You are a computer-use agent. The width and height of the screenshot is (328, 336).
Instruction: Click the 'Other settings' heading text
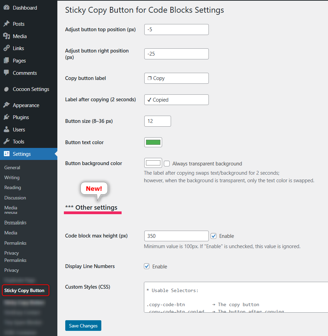[96, 207]
